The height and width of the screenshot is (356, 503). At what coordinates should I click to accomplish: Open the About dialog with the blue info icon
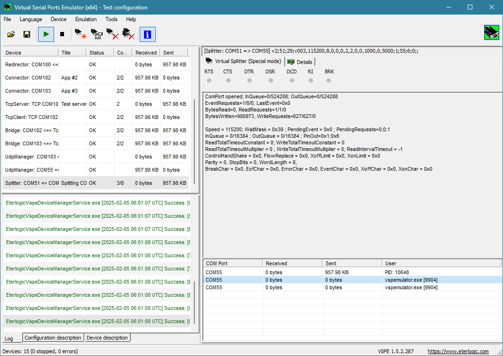point(148,34)
